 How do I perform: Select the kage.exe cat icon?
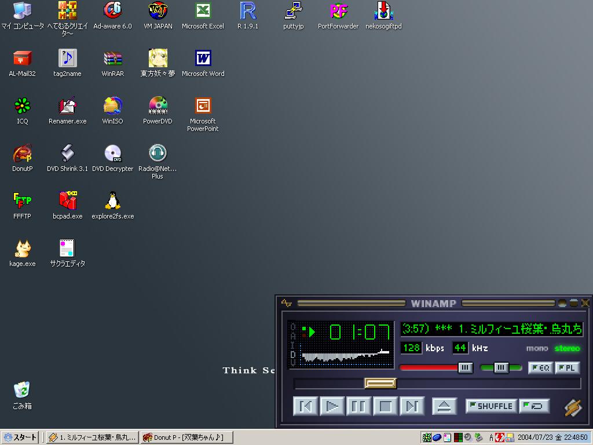point(23,253)
